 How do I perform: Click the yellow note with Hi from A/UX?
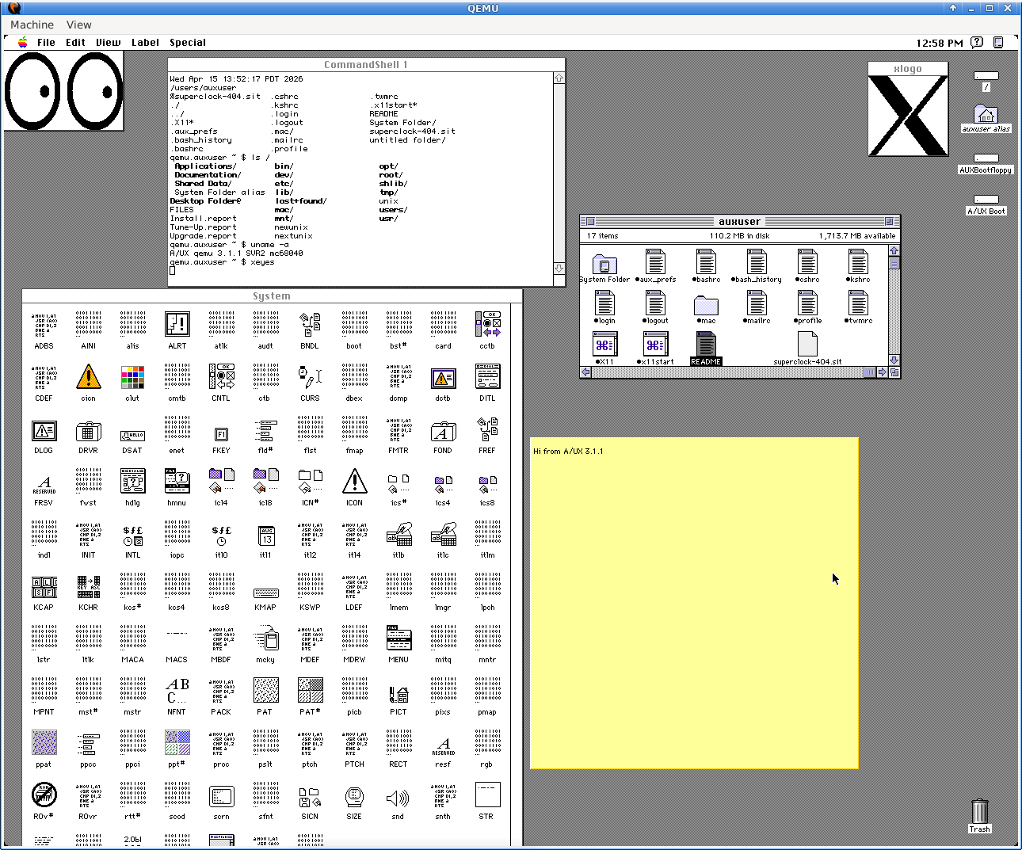coord(694,603)
